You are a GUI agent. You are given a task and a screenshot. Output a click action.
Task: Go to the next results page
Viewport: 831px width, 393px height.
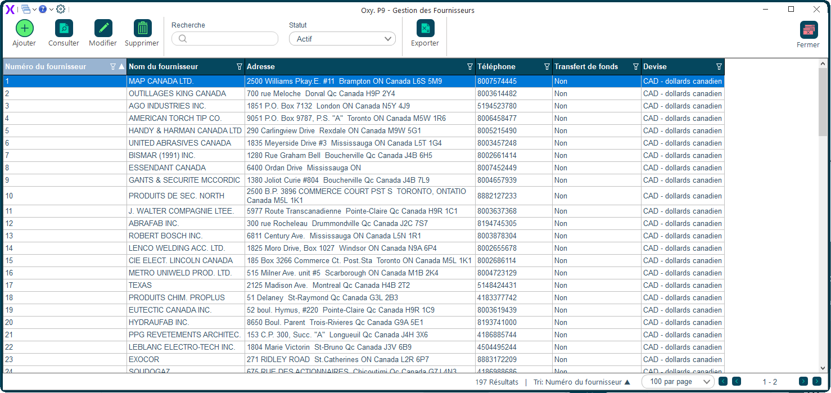coord(803,381)
